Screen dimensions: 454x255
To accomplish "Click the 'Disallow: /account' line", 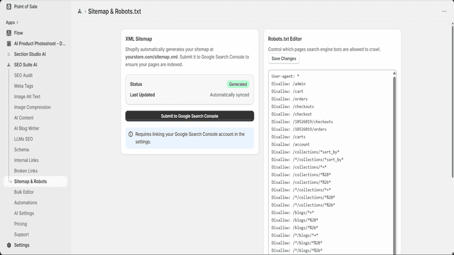I will pyautogui.click(x=291, y=144).
